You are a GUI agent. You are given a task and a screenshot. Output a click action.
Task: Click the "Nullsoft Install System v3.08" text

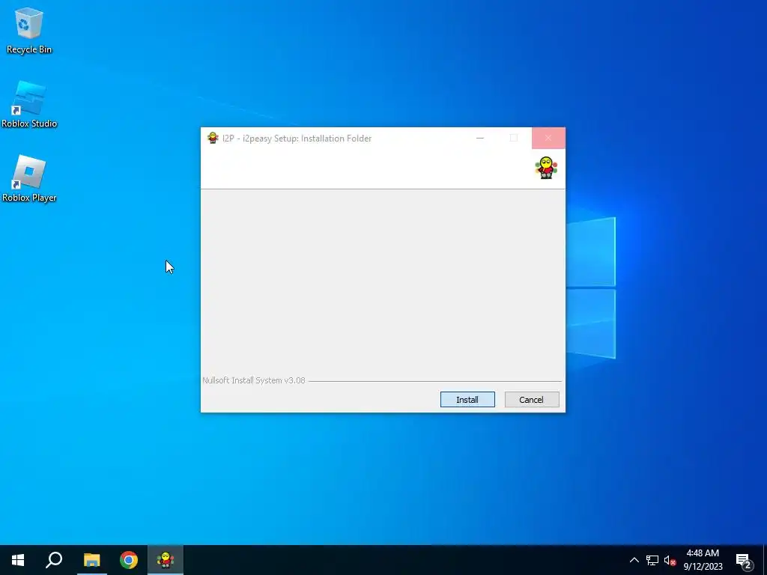point(254,380)
